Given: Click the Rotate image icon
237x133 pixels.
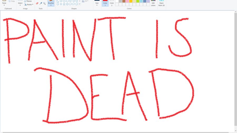Looking at the screenshot, I should [25, 4].
